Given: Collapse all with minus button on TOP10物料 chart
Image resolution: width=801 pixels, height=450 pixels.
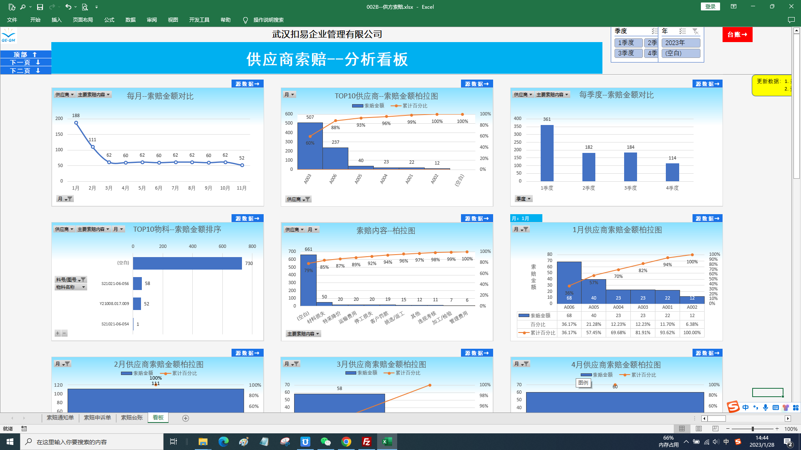Looking at the screenshot, I should pos(64,333).
